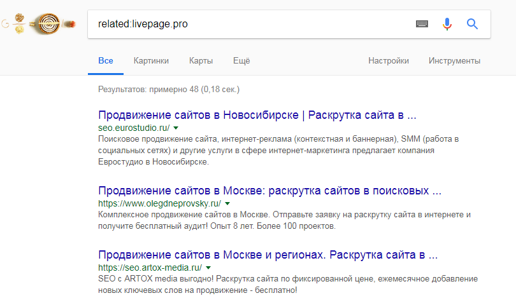Screen dimensions: 516x298
Task: Switch to the Карты tab
Action: pyautogui.click(x=201, y=61)
